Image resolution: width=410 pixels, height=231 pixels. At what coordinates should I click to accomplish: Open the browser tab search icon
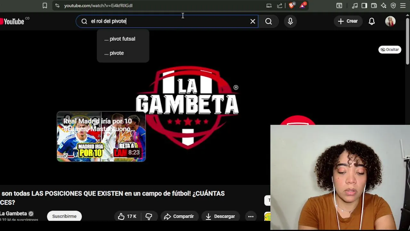click(x=339, y=5)
